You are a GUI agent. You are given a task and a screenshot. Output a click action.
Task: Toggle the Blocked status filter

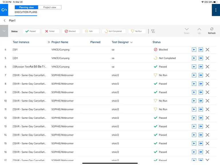71,31
